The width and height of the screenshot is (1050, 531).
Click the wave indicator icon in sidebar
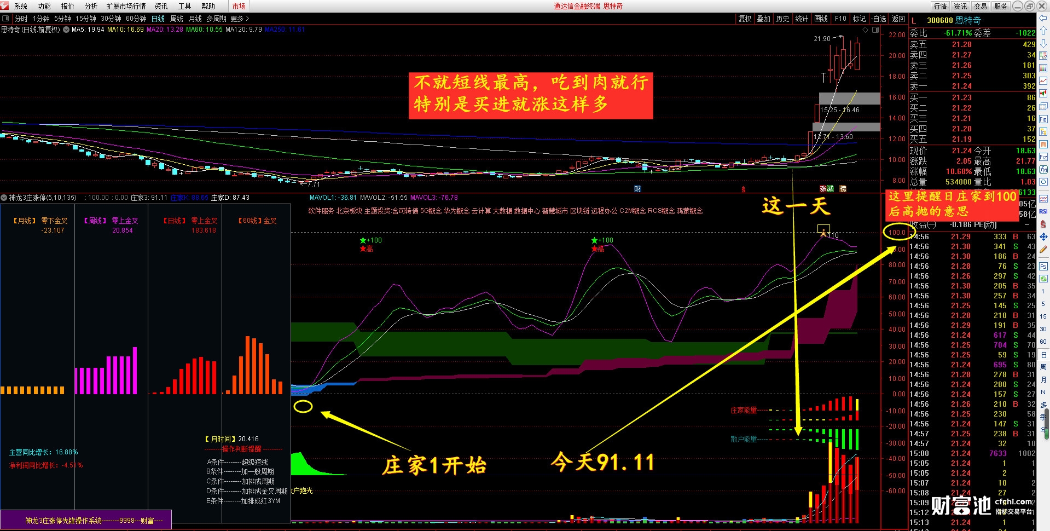(x=1043, y=199)
